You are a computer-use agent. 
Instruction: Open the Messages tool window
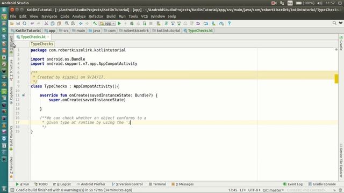[183, 184]
